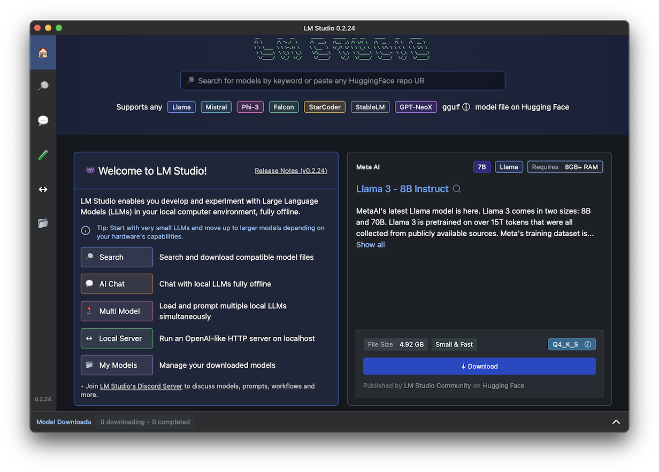Click the 0 downloading • 0 completed status

click(x=145, y=422)
